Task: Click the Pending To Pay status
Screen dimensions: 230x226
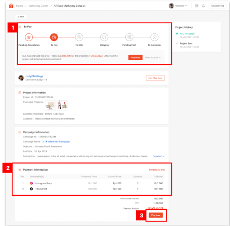Action: (157, 170)
